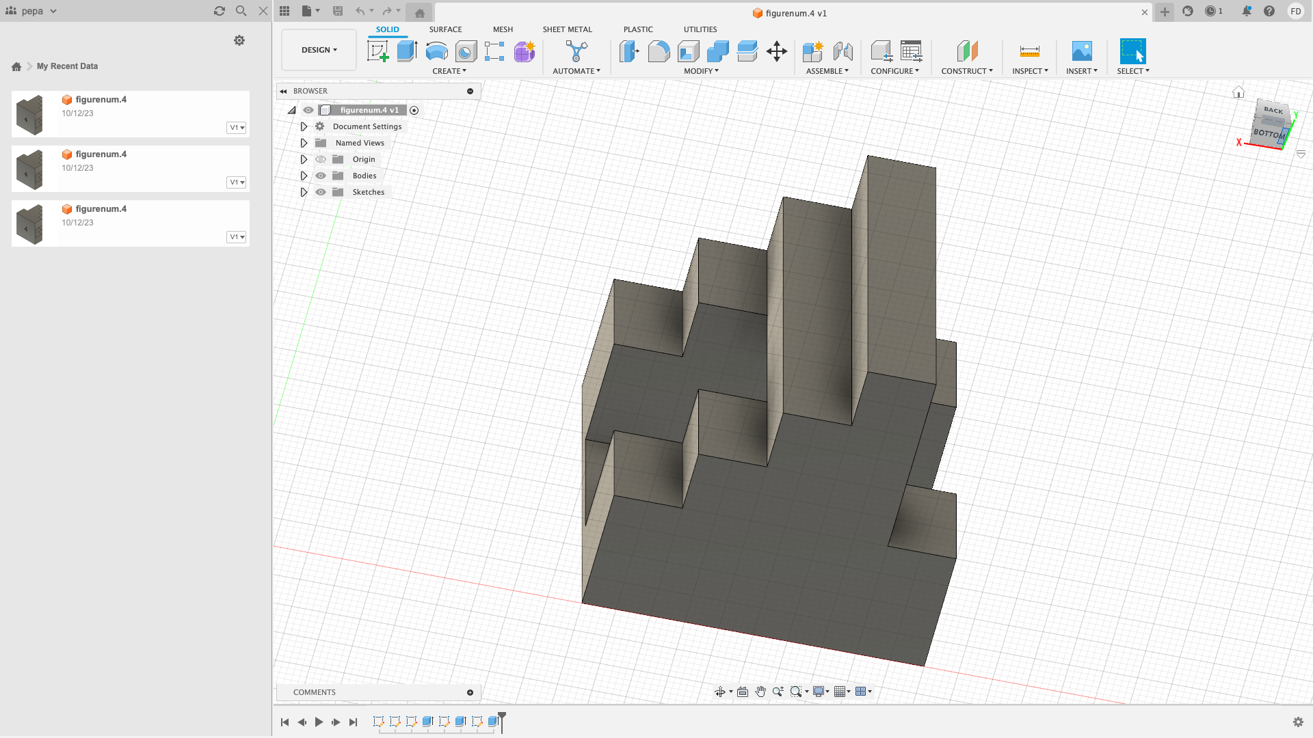Screen dimensions: 1313x738
Task: Select the Fillet tool
Action: click(659, 51)
